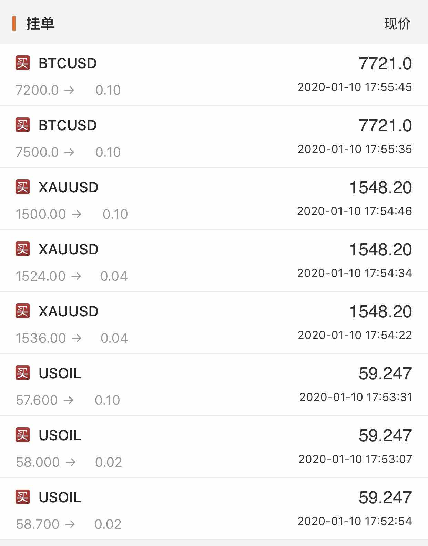Click the arrow next to 58.700
The image size is (428, 546).
click(70, 524)
